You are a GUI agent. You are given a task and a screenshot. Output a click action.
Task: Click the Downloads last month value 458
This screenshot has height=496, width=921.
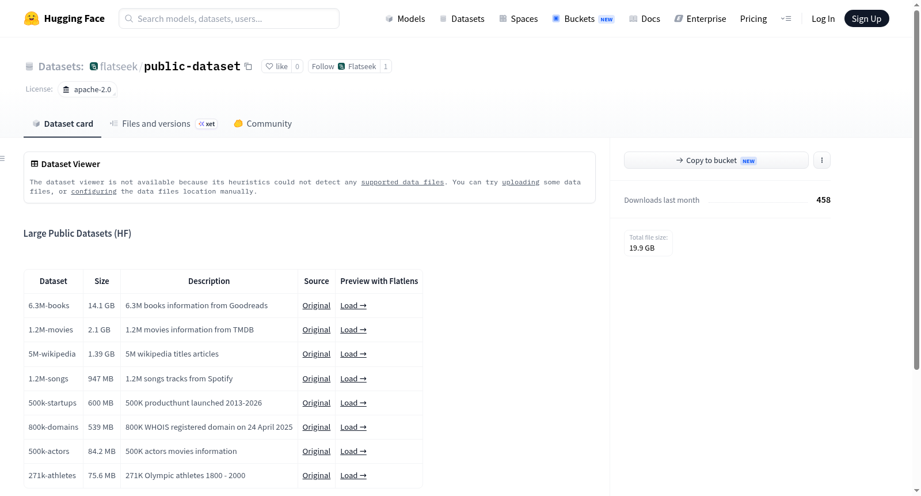pyautogui.click(x=823, y=200)
